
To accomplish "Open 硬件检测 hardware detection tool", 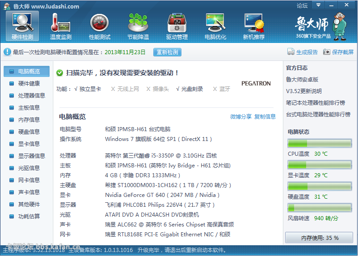I will [22, 26].
